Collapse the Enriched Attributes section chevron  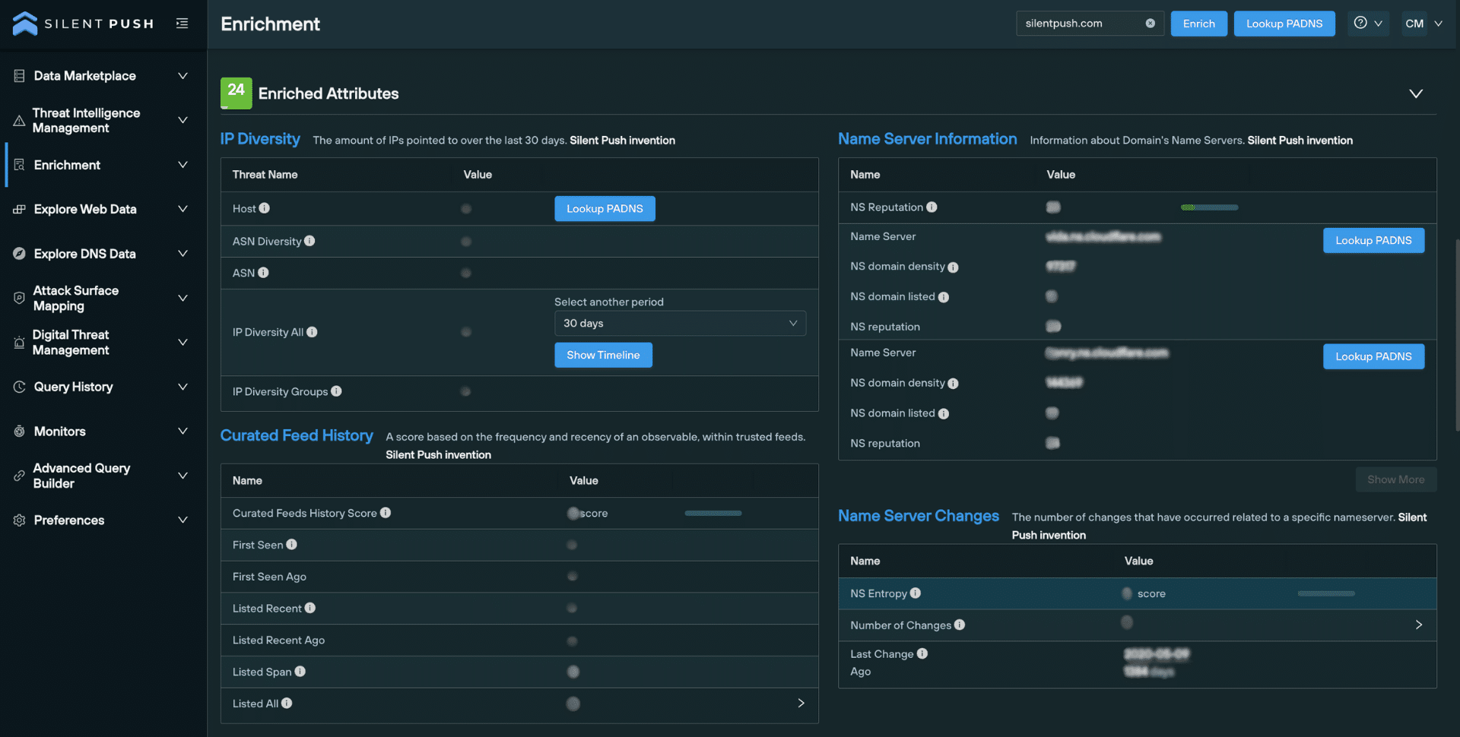pos(1416,93)
